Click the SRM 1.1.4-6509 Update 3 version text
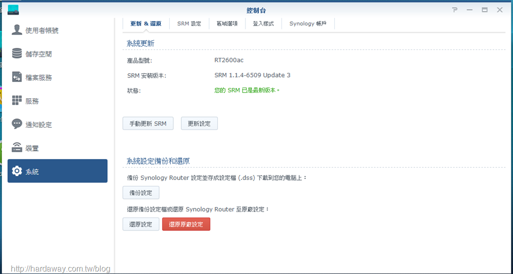 (x=252, y=75)
